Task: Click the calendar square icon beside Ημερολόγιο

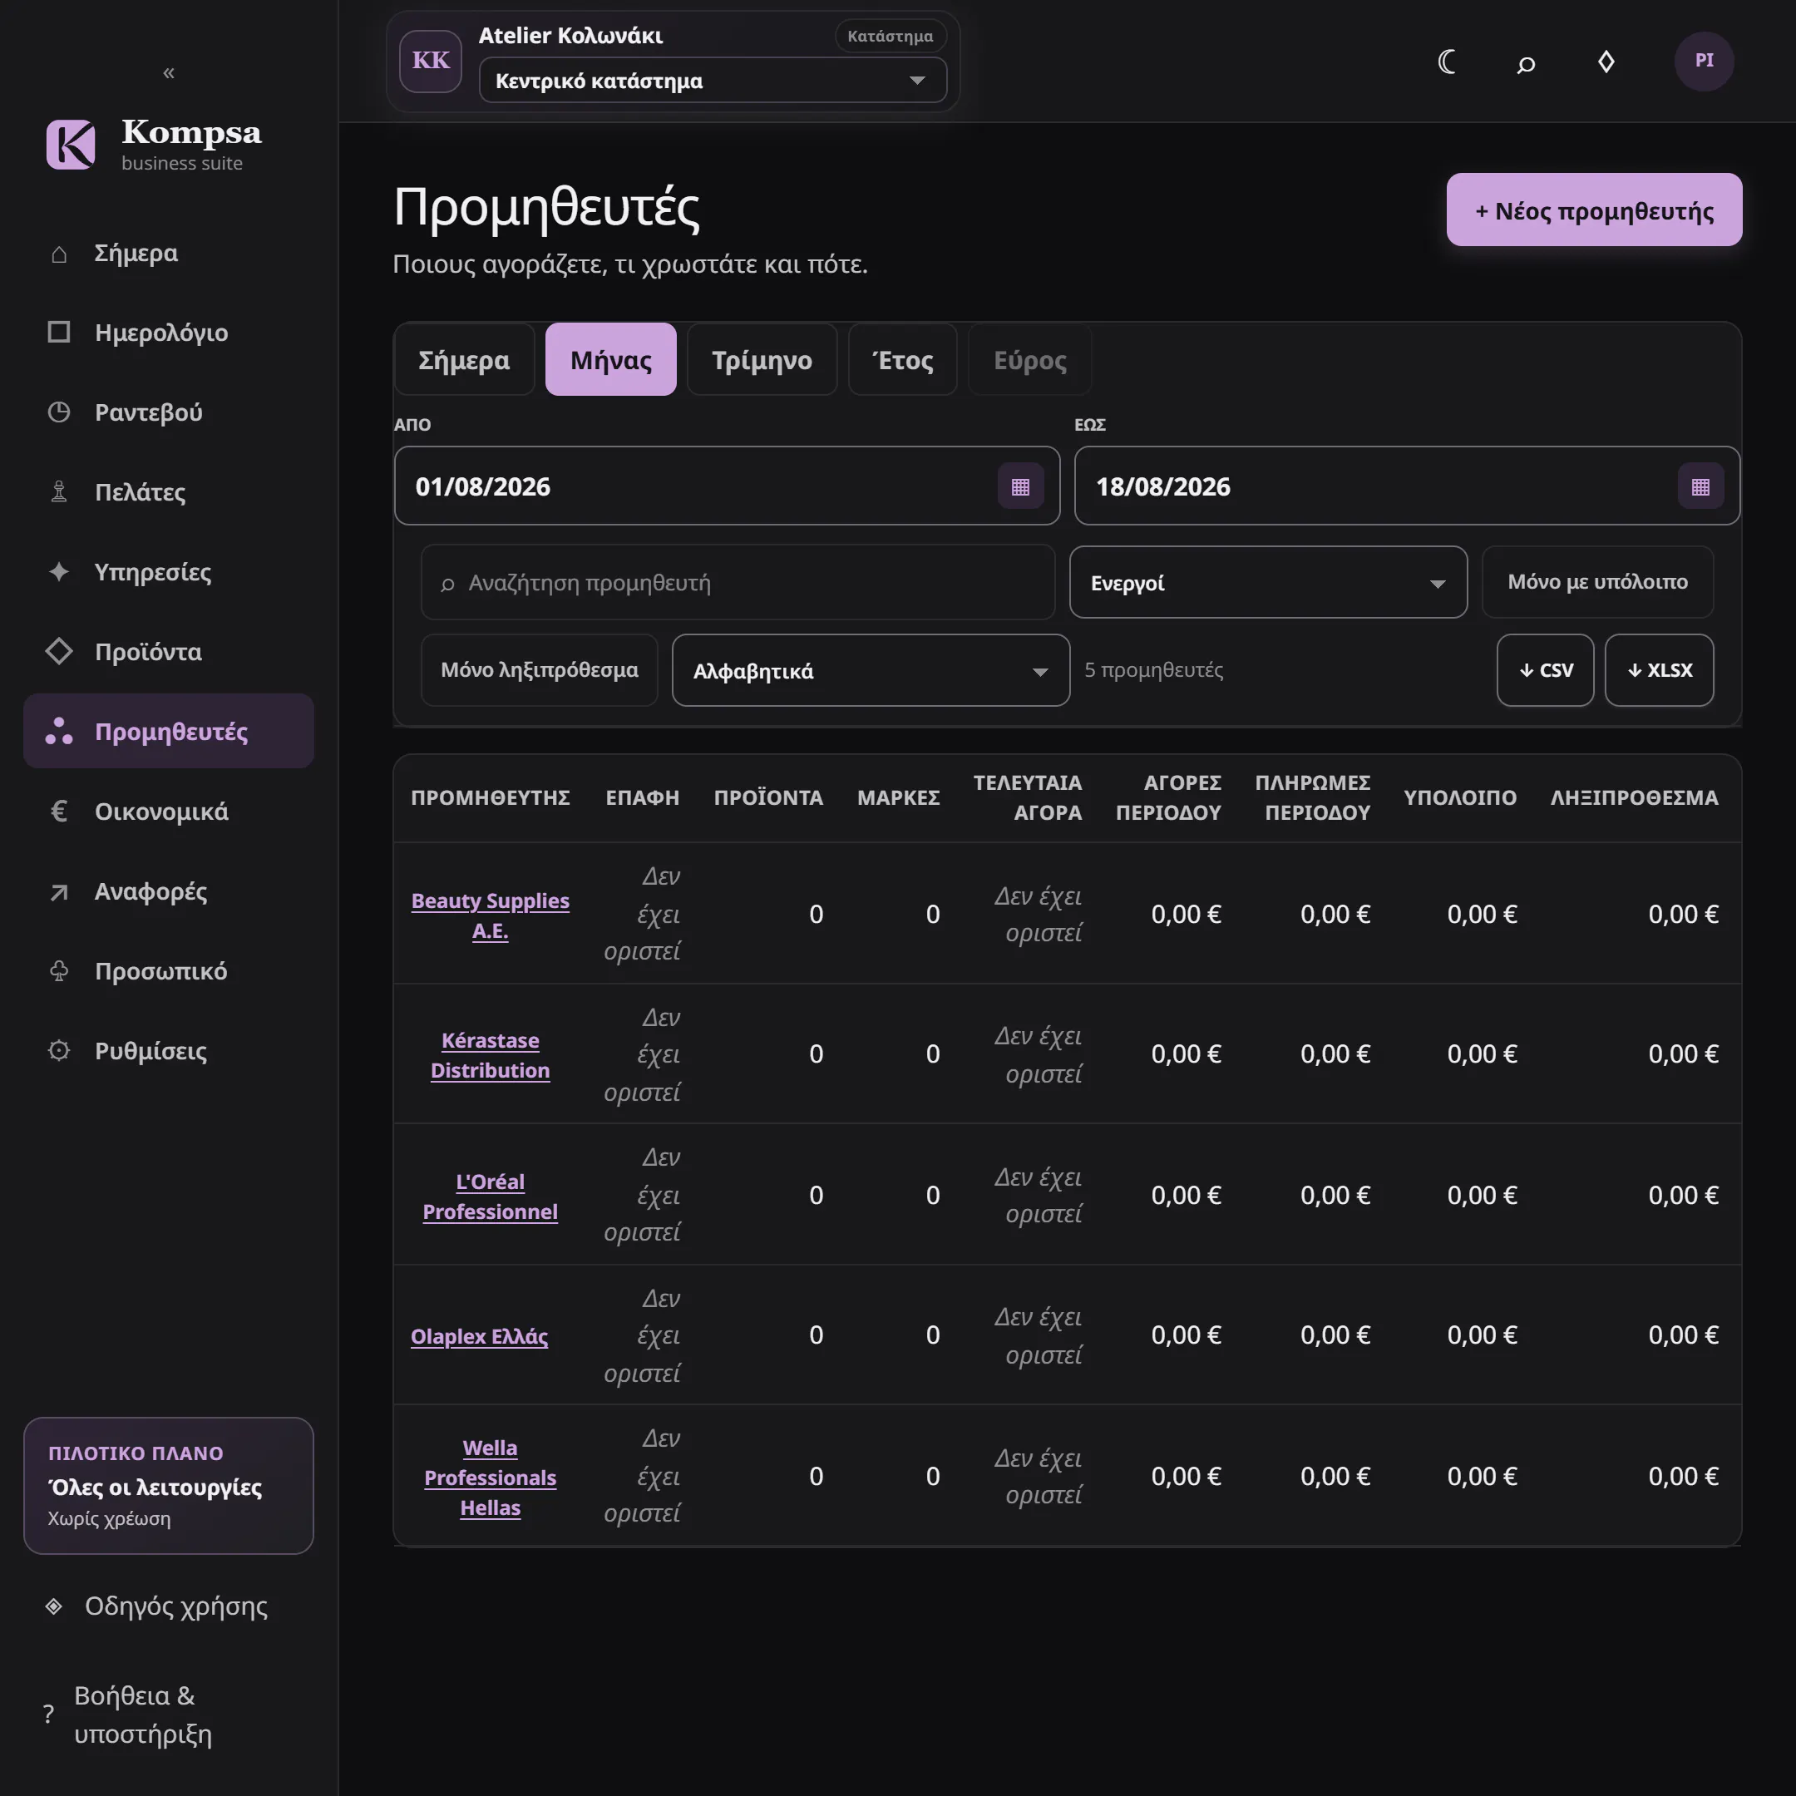Action: [x=58, y=332]
